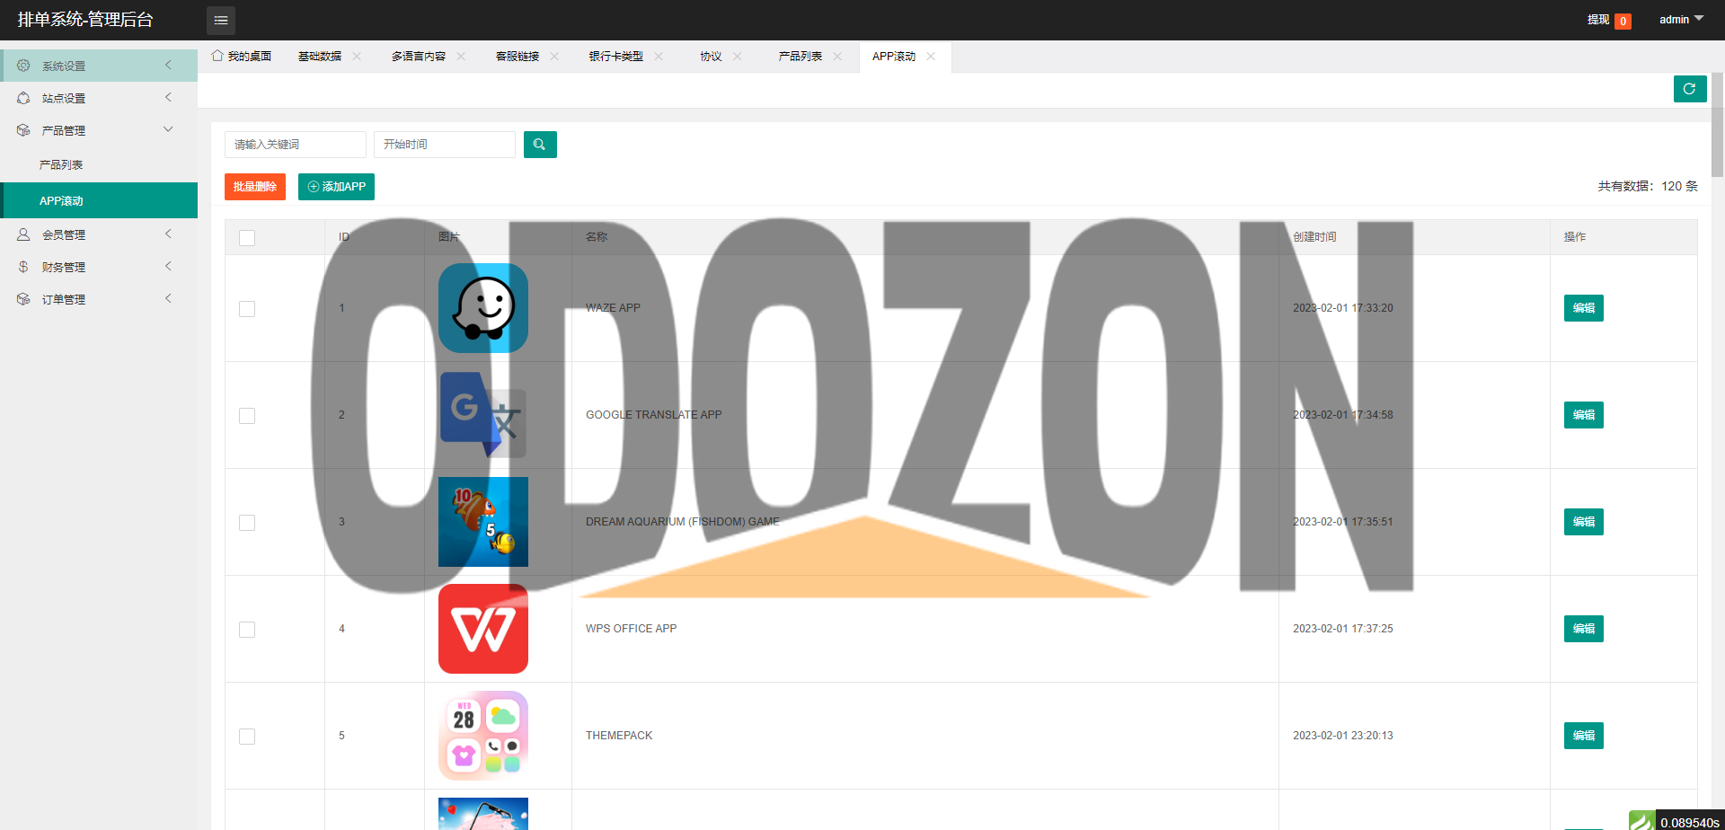1725x830 pixels.
Task: Click the Google Translate app icon thumbnail
Action: click(x=483, y=415)
